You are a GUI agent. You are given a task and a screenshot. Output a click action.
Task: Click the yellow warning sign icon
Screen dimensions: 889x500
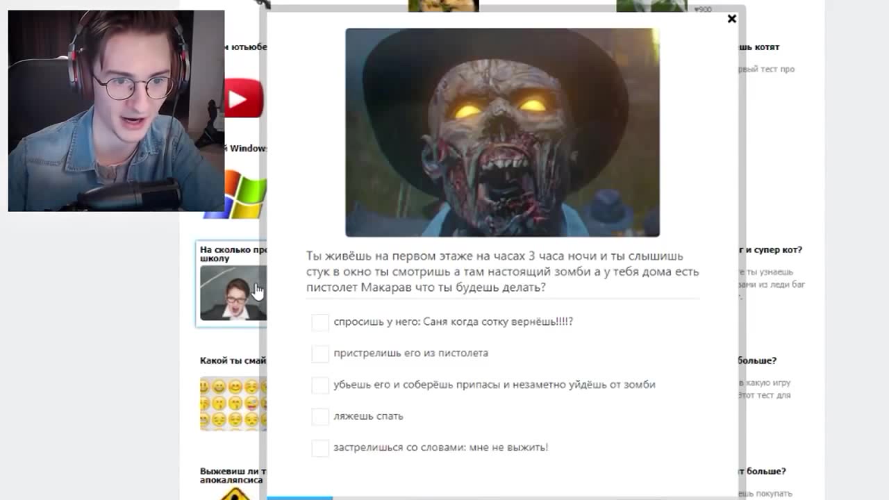[235, 493]
